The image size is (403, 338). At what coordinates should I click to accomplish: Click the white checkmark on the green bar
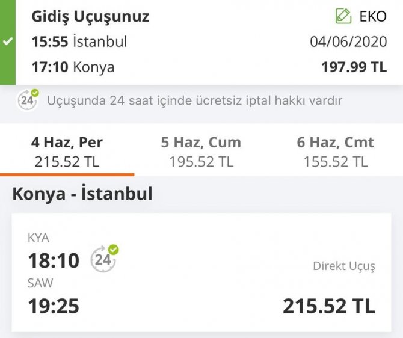click(x=7, y=42)
